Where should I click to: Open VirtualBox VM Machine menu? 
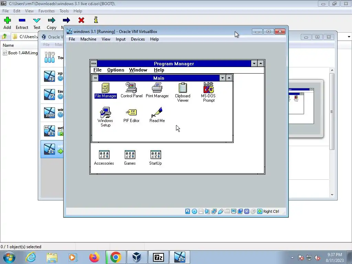(x=88, y=39)
